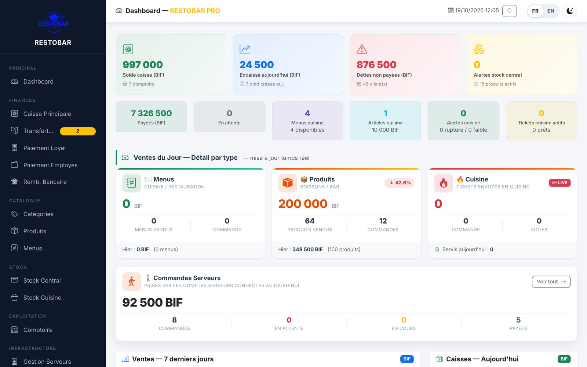The height and width of the screenshot is (367, 587).
Task: Open the Payées (BIF) 7 326 500 card
Action: pyautogui.click(x=152, y=117)
